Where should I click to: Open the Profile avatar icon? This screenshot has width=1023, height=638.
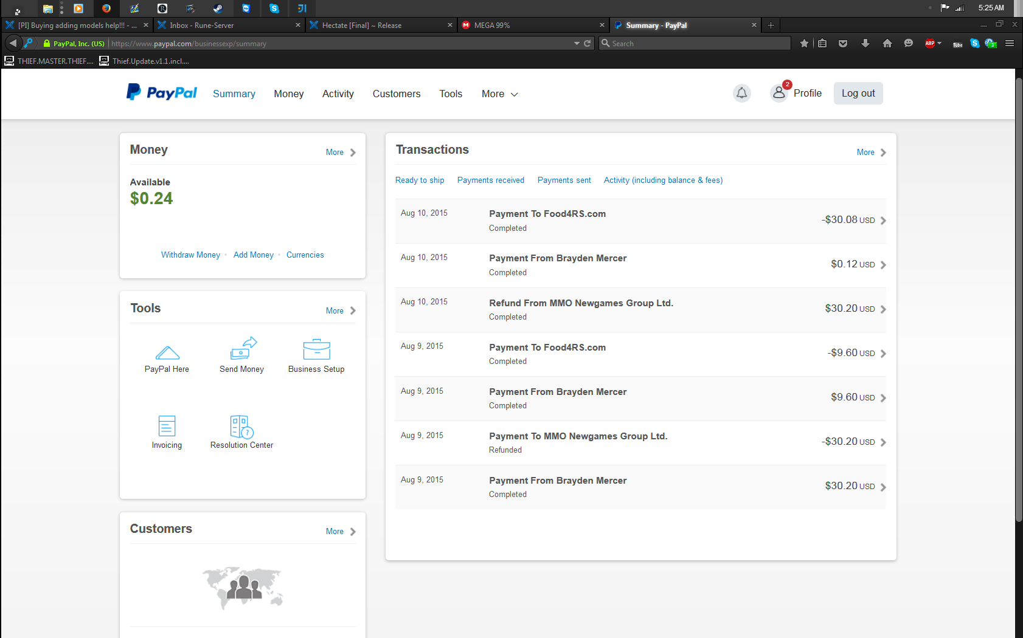click(x=779, y=93)
